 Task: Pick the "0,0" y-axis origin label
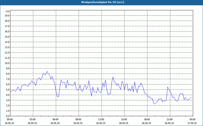click(8, 116)
